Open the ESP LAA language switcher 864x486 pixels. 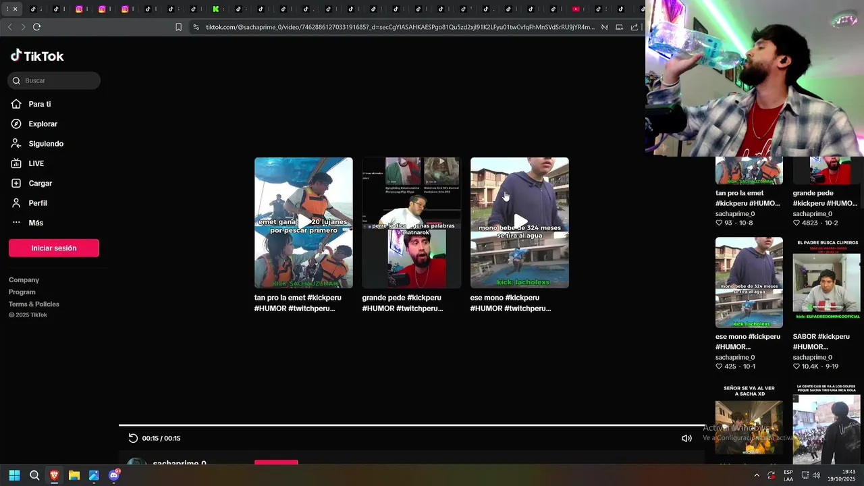(788, 475)
